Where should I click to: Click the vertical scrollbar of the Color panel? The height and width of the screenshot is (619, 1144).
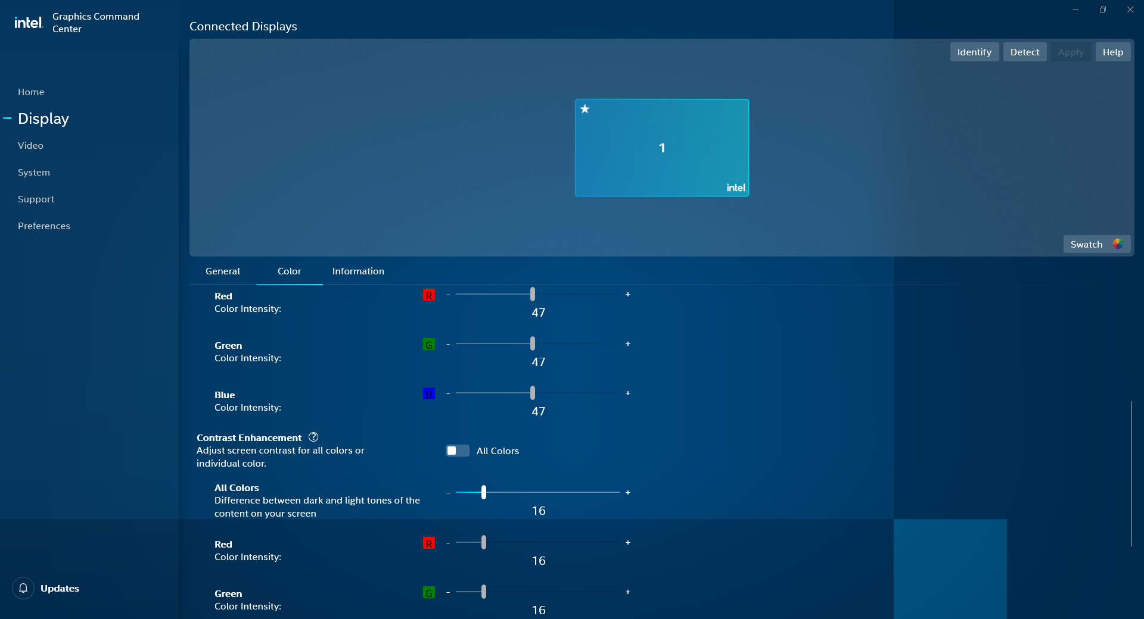1131,474
